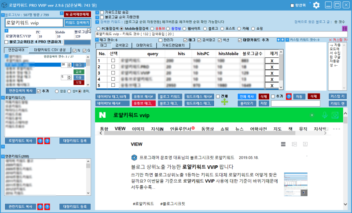
Task: Select 유튜브 search radio button
Action: (152, 29)
